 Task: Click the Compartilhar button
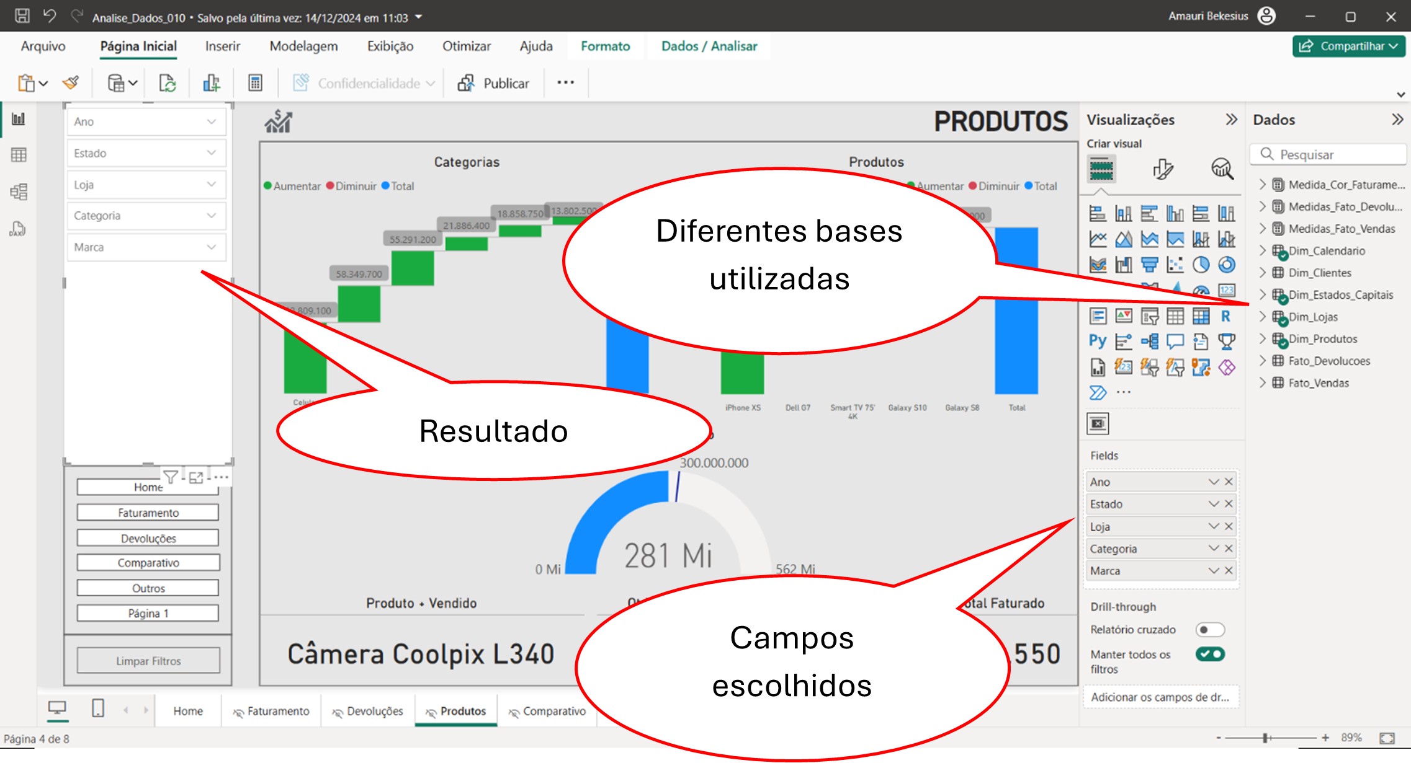1348,46
